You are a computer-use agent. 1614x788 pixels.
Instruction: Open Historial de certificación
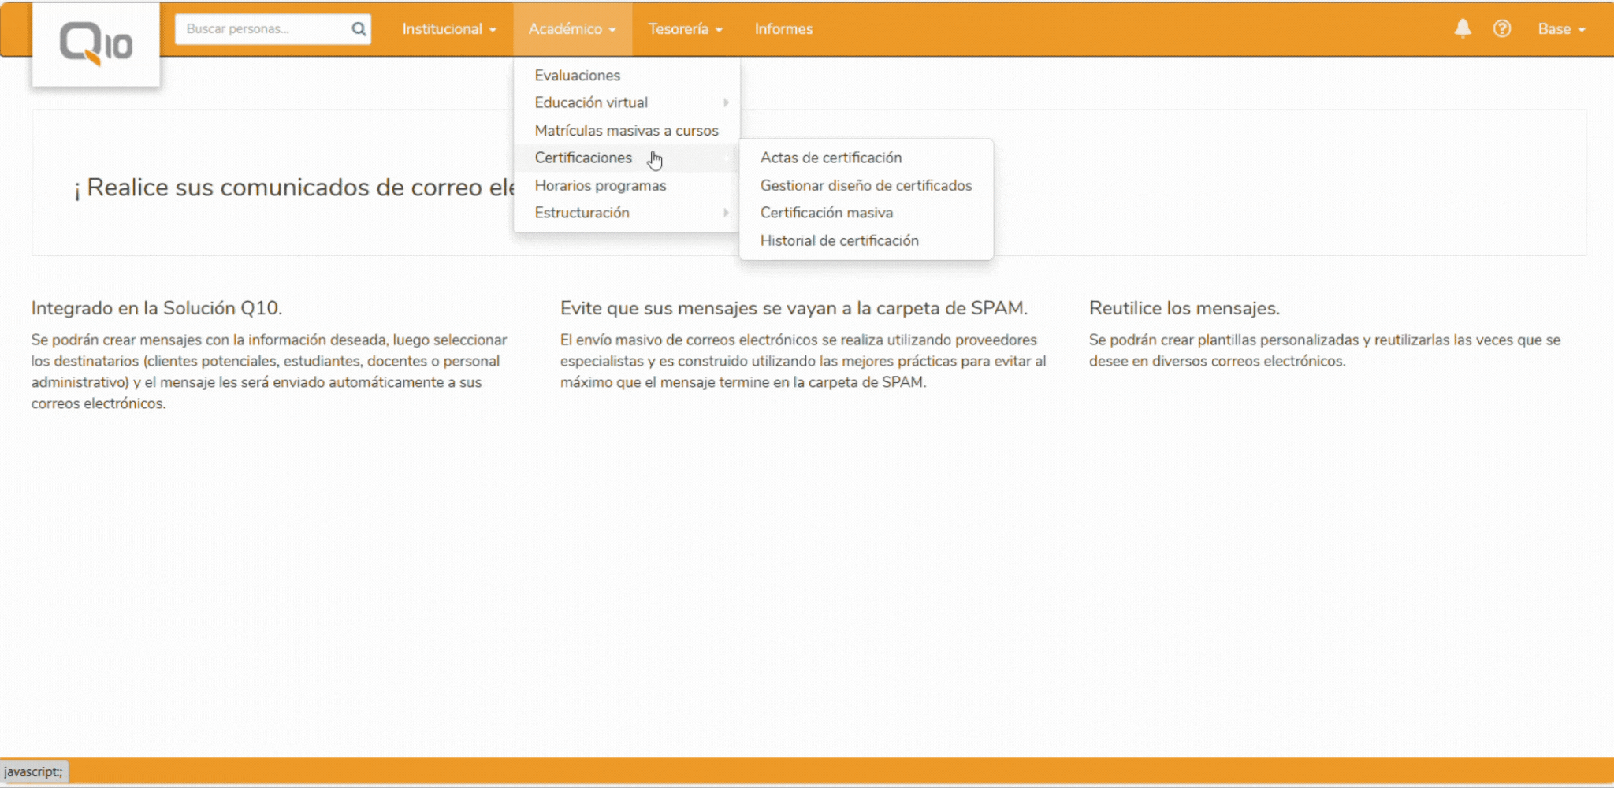(x=839, y=241)
